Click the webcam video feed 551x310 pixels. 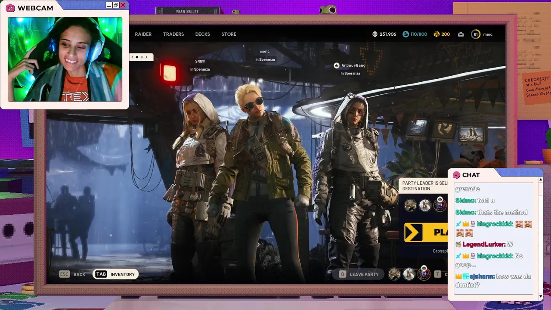tap(65, 59)
